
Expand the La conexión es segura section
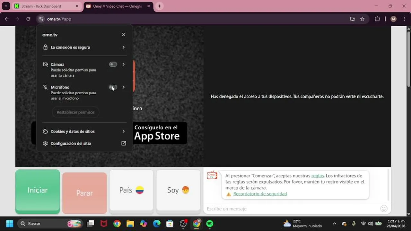[84, 47]
